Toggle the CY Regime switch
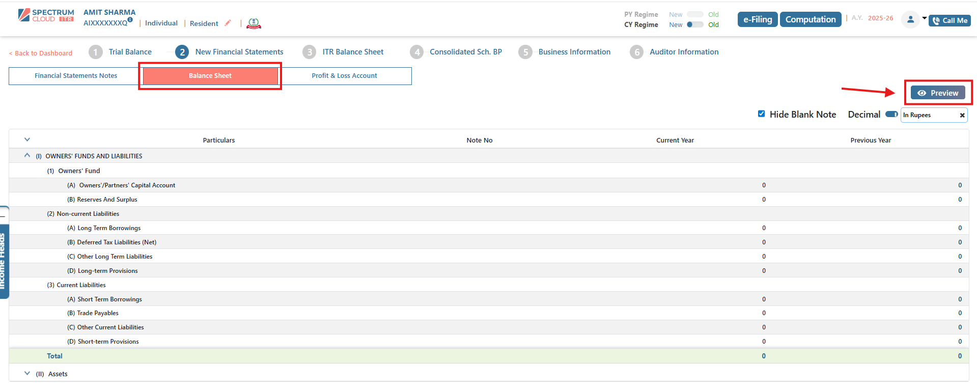 (x=694, y=24)
